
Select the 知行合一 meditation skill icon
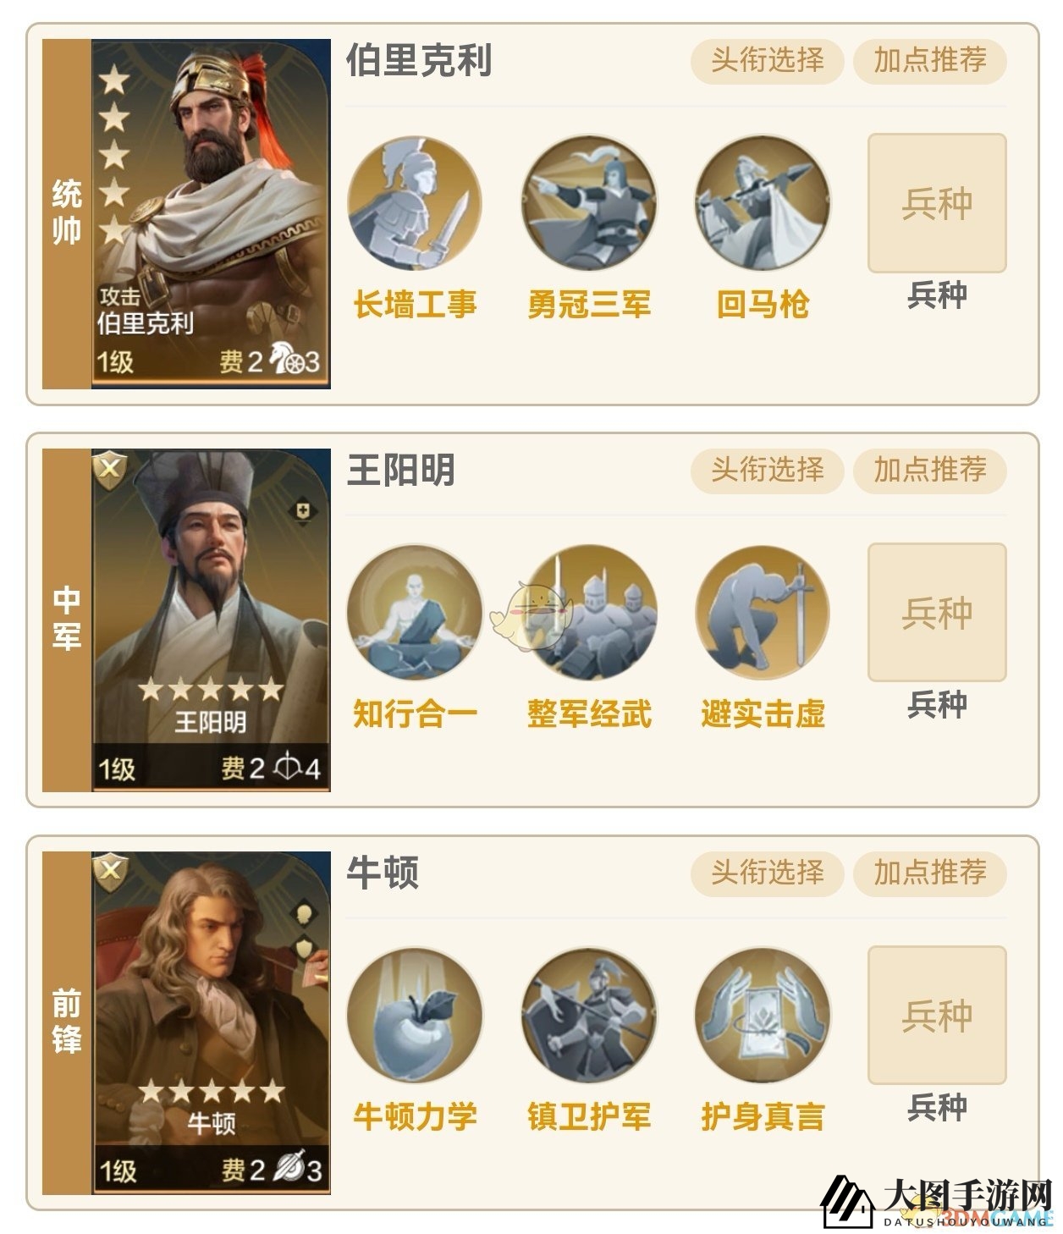(x=415, y=614)
